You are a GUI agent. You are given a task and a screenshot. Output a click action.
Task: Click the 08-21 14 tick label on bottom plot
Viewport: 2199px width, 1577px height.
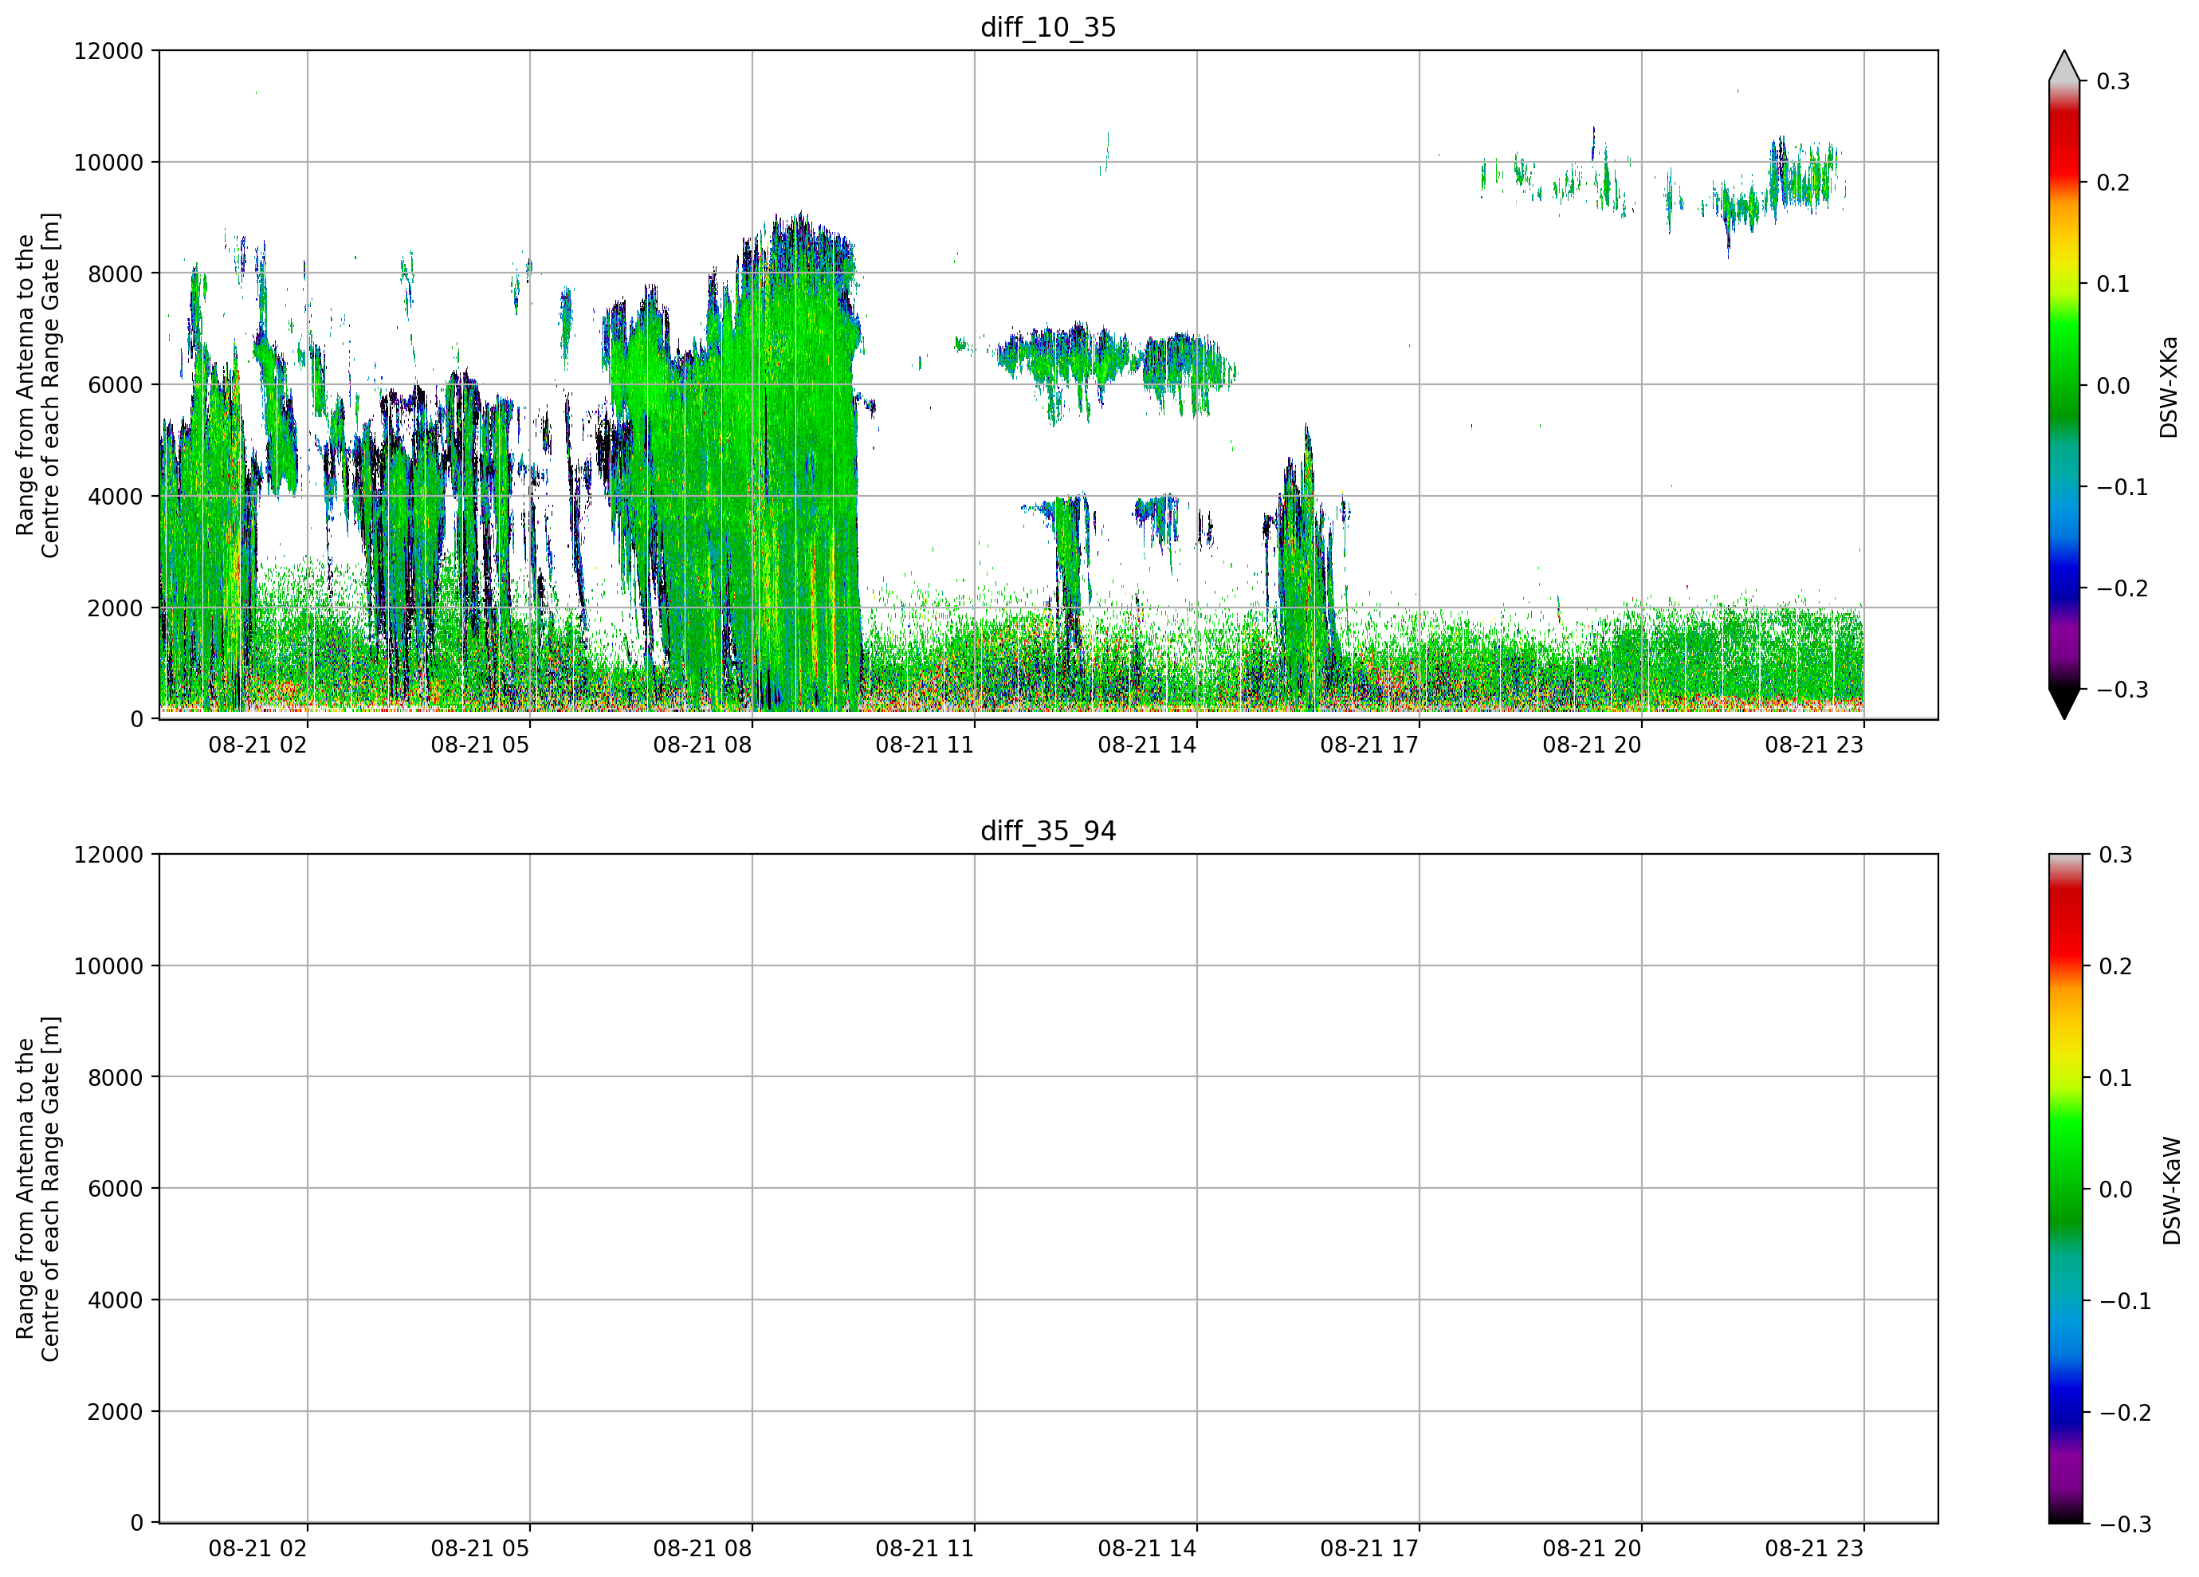tap(1147, 1549)
